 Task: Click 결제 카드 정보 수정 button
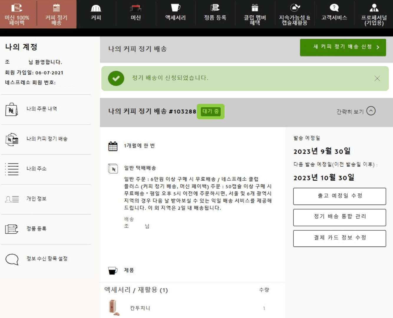pos(339,238)
